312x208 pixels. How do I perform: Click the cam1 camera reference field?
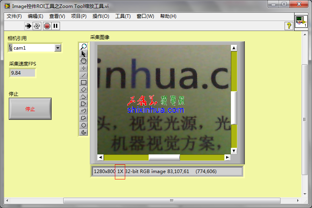coord(33,48)
